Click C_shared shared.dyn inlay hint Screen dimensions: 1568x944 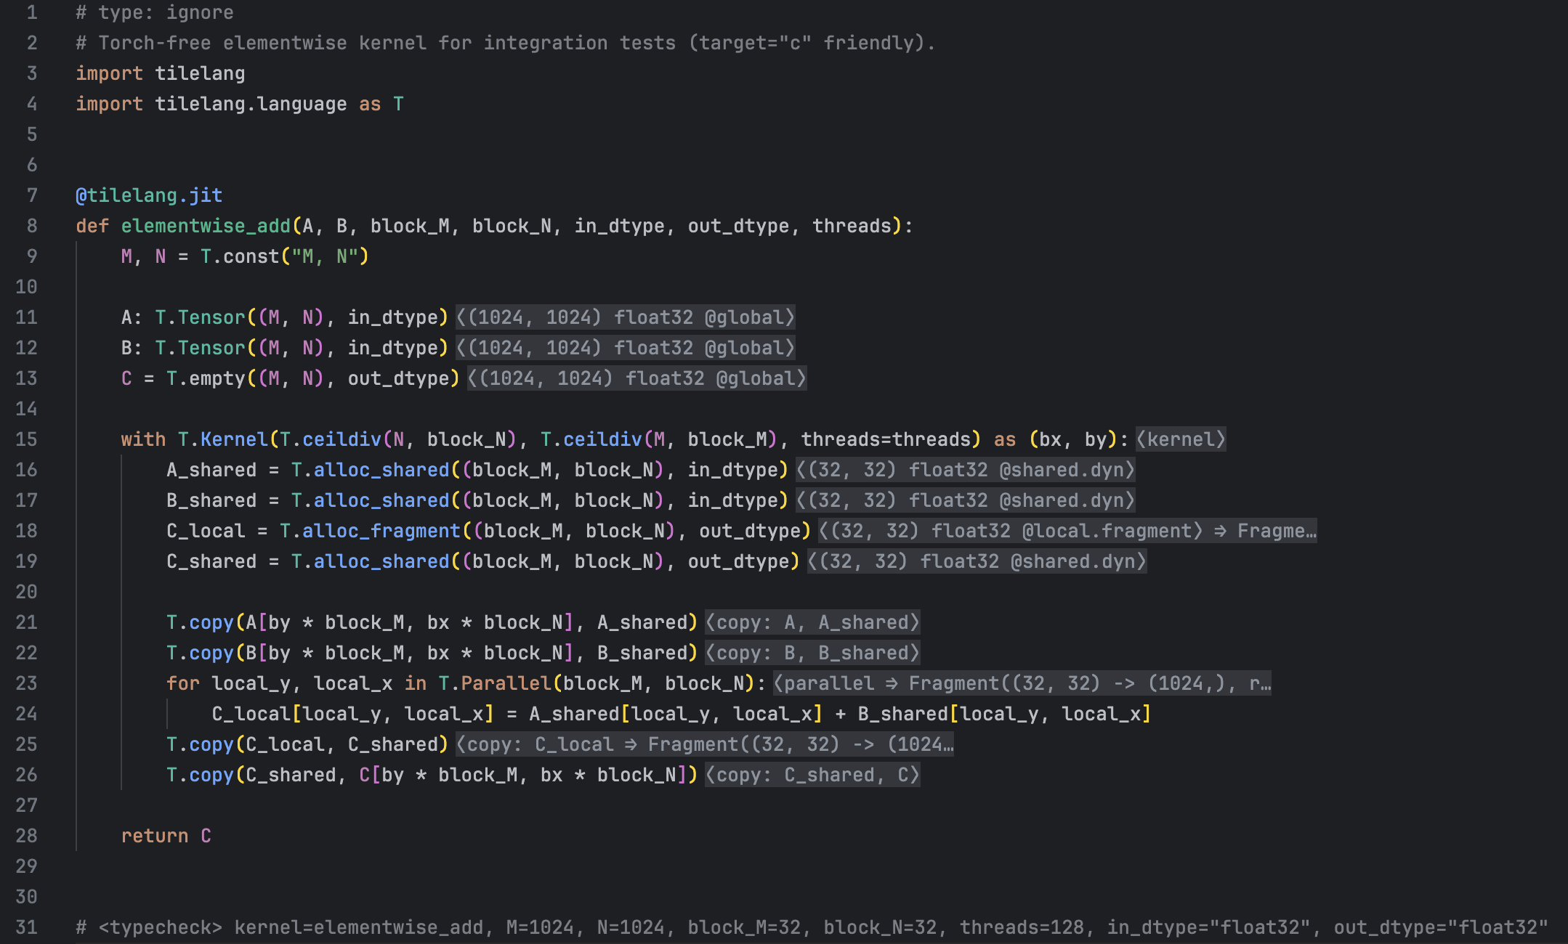977,561
